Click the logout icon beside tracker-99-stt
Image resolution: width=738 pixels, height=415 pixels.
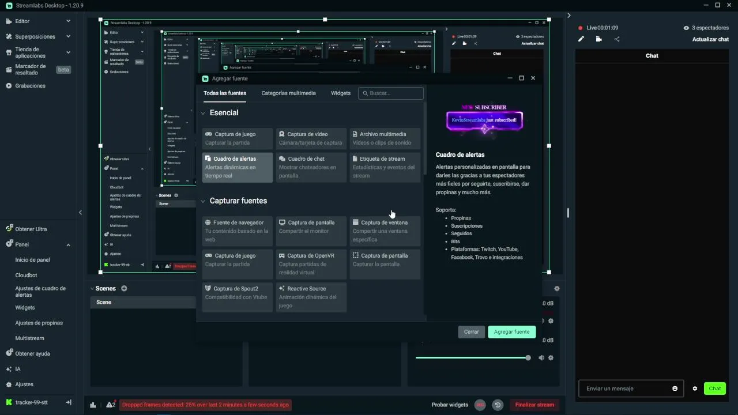(x=68, y=402)
